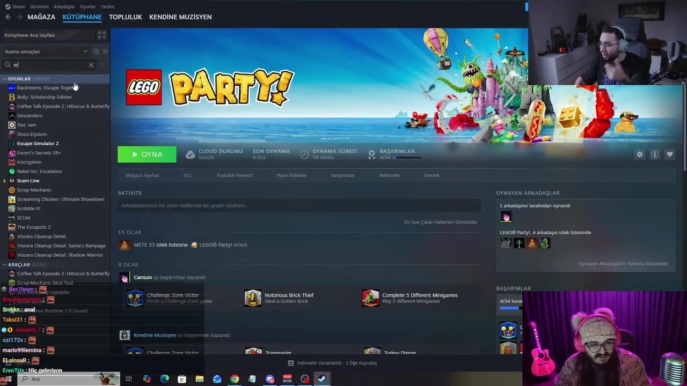Click En Son Çıkan Haberleri Görüntüle
The height and width of the screenshot is (386, 687).
point(440,222)
